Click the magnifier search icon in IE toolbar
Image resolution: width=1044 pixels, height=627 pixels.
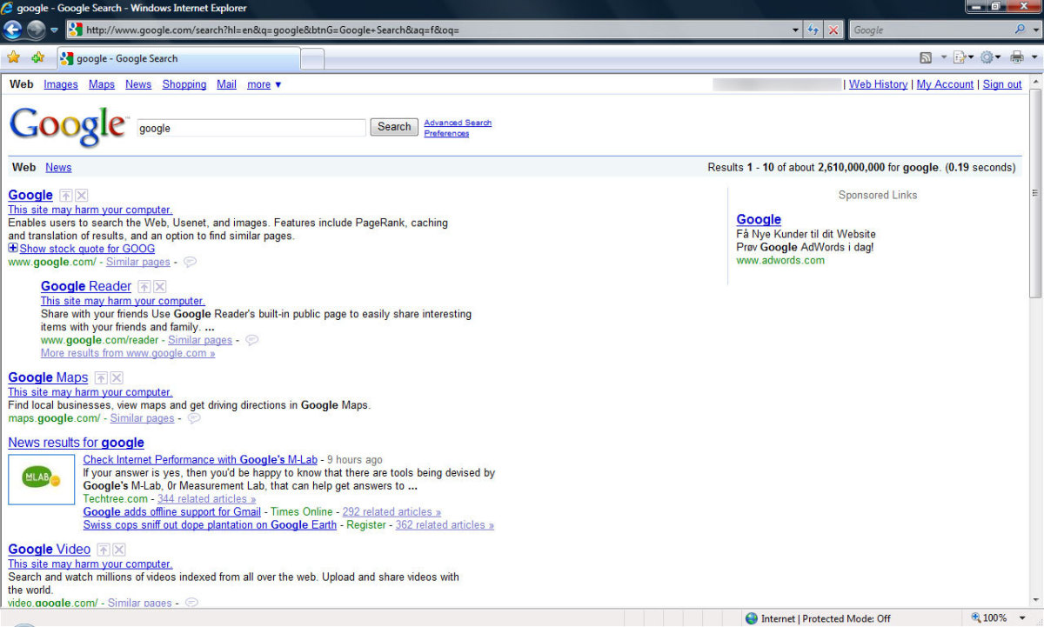pos(1020,30)
